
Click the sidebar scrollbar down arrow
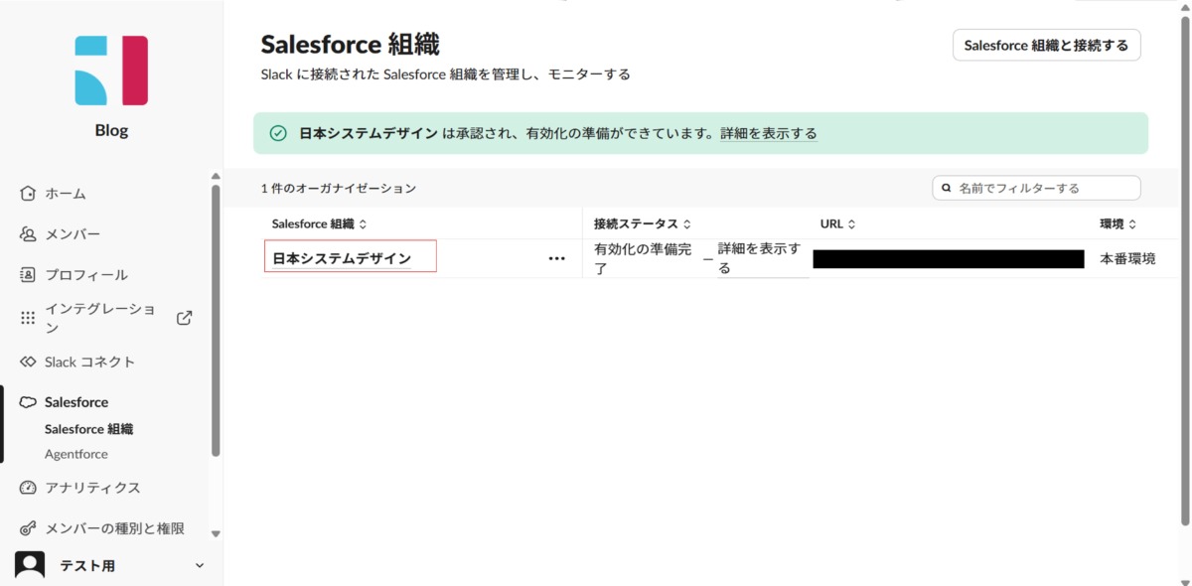pos(216,534)
